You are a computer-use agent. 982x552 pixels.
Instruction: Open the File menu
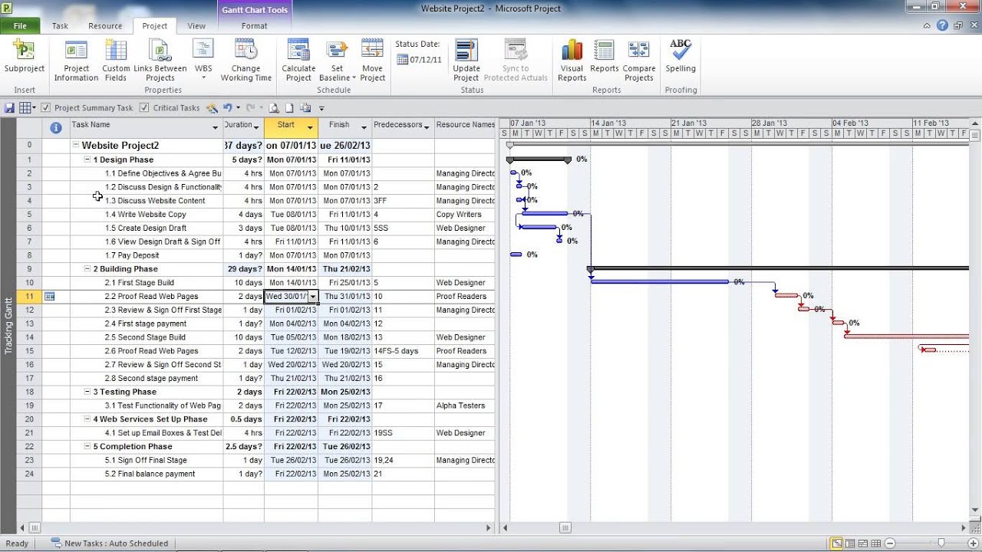point(20,25)
